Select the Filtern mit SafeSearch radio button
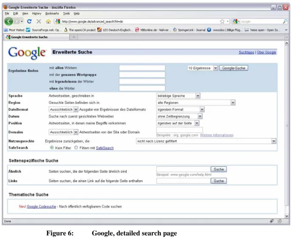291x241 pixels. click(76, 148)
